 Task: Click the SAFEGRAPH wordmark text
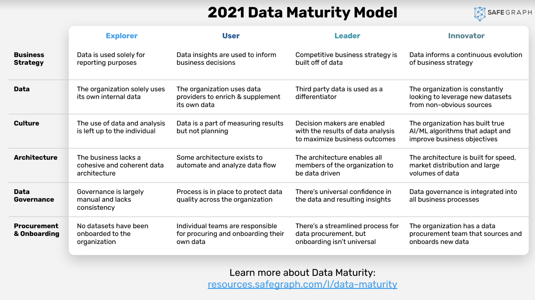509,12
